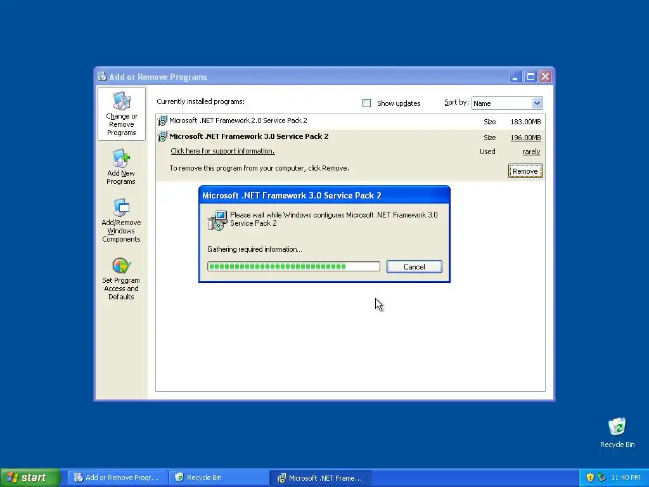Open Add New Programs section
The width and height of the screenshot is (649, 487).
[121, 167]
